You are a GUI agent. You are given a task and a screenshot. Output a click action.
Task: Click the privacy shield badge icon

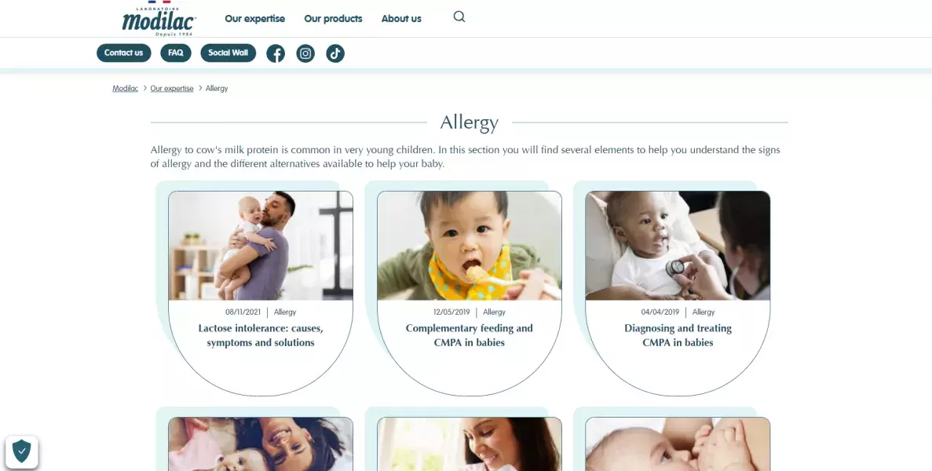tap(22, 452)
